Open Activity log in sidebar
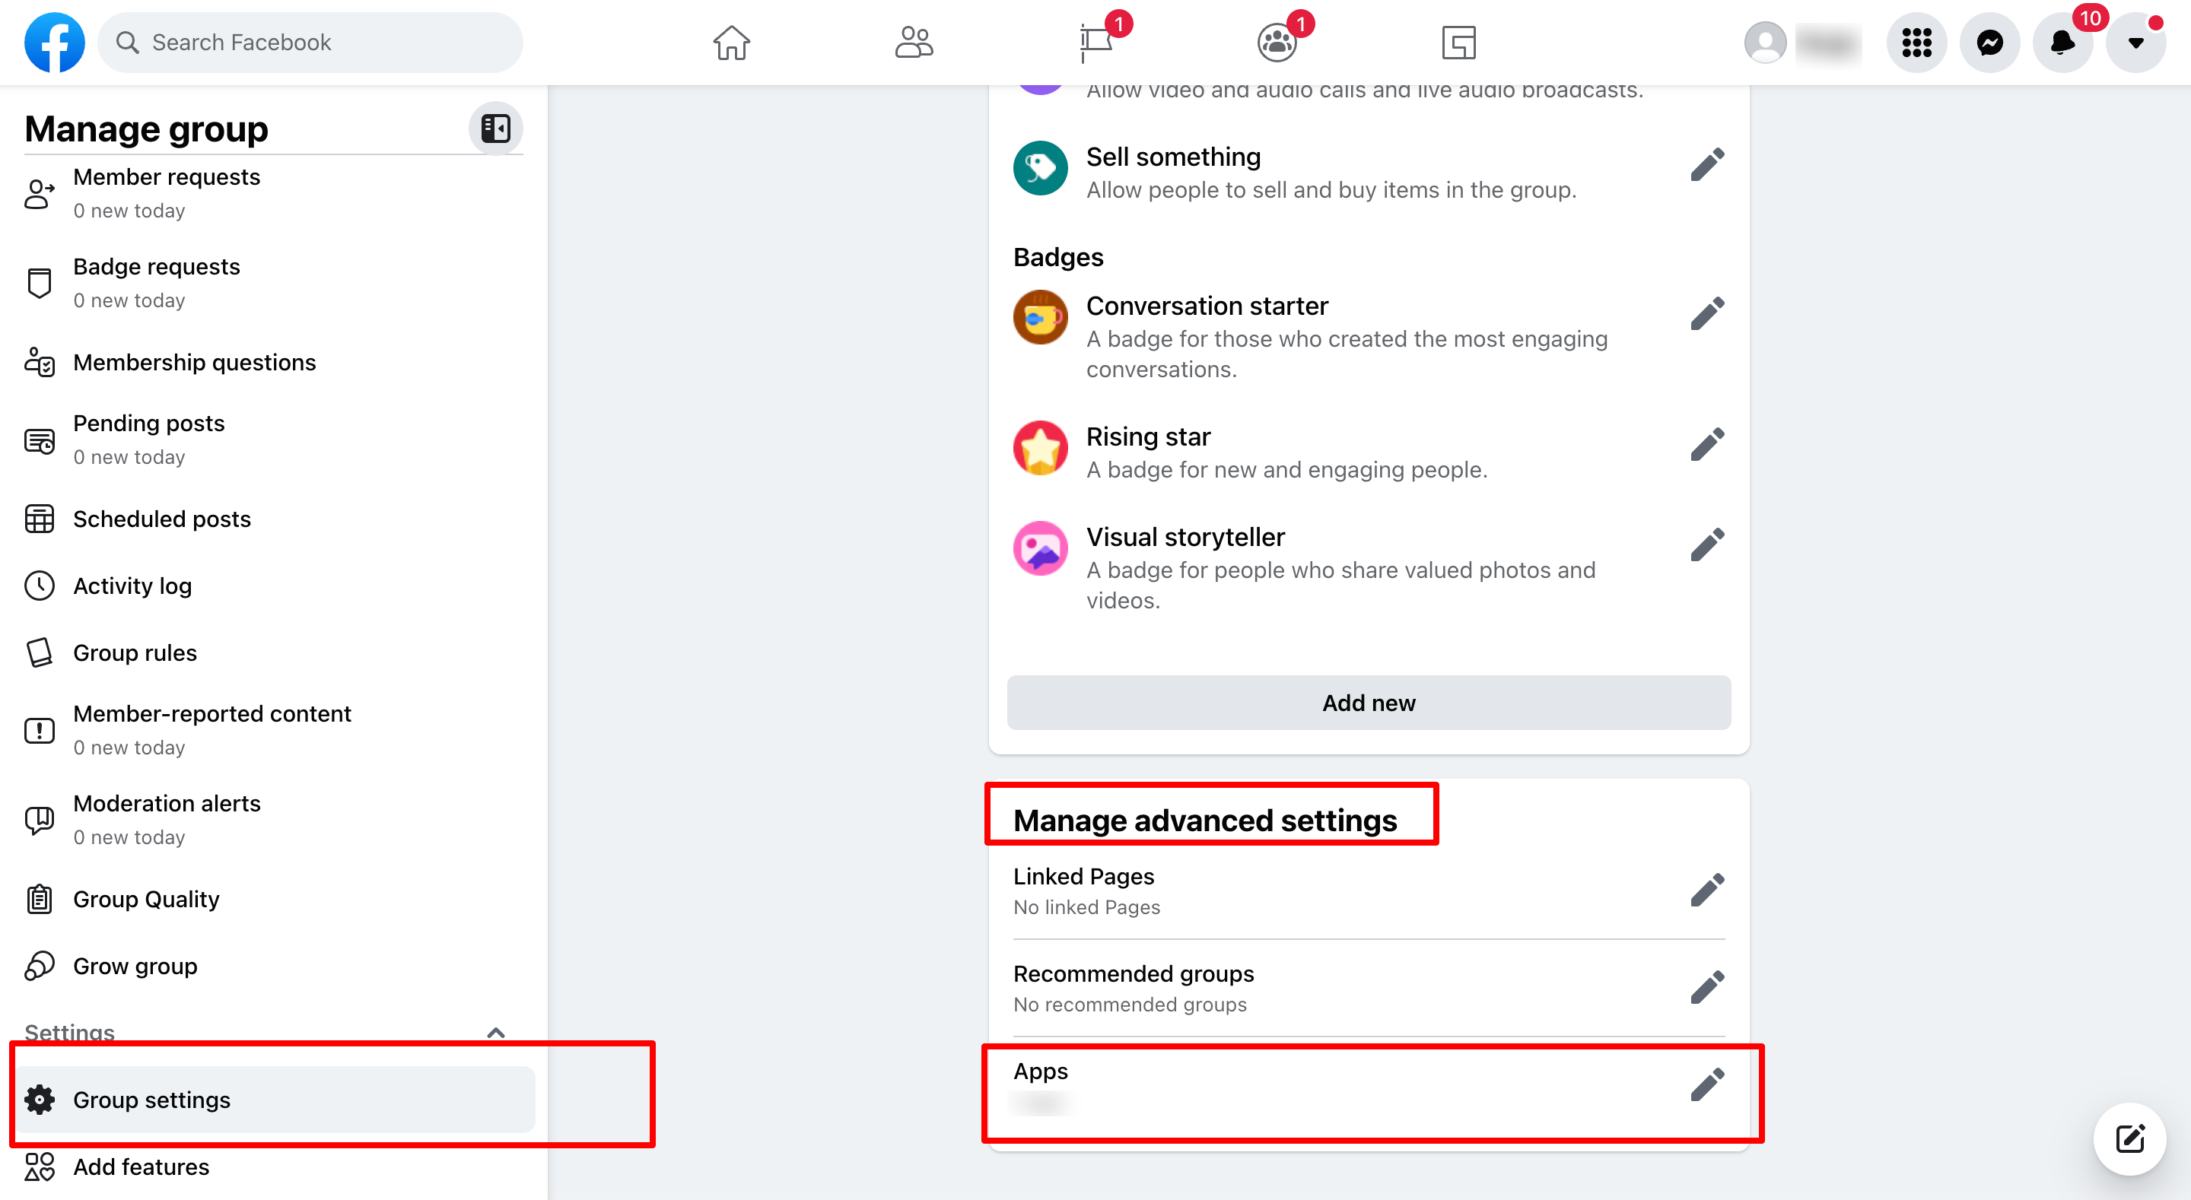Viewport: 2191px width, 1200px height. [x=132, y=586]
